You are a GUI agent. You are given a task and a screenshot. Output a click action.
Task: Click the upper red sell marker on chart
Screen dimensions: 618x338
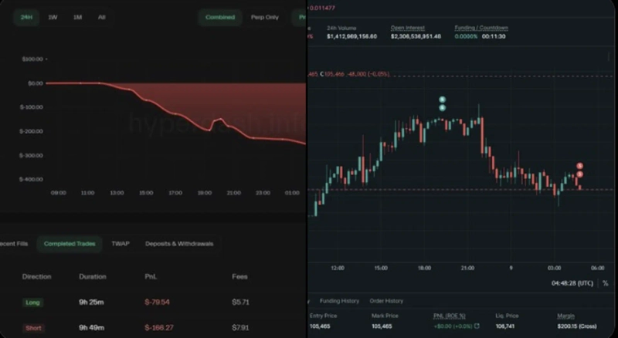tap(579, 166)
